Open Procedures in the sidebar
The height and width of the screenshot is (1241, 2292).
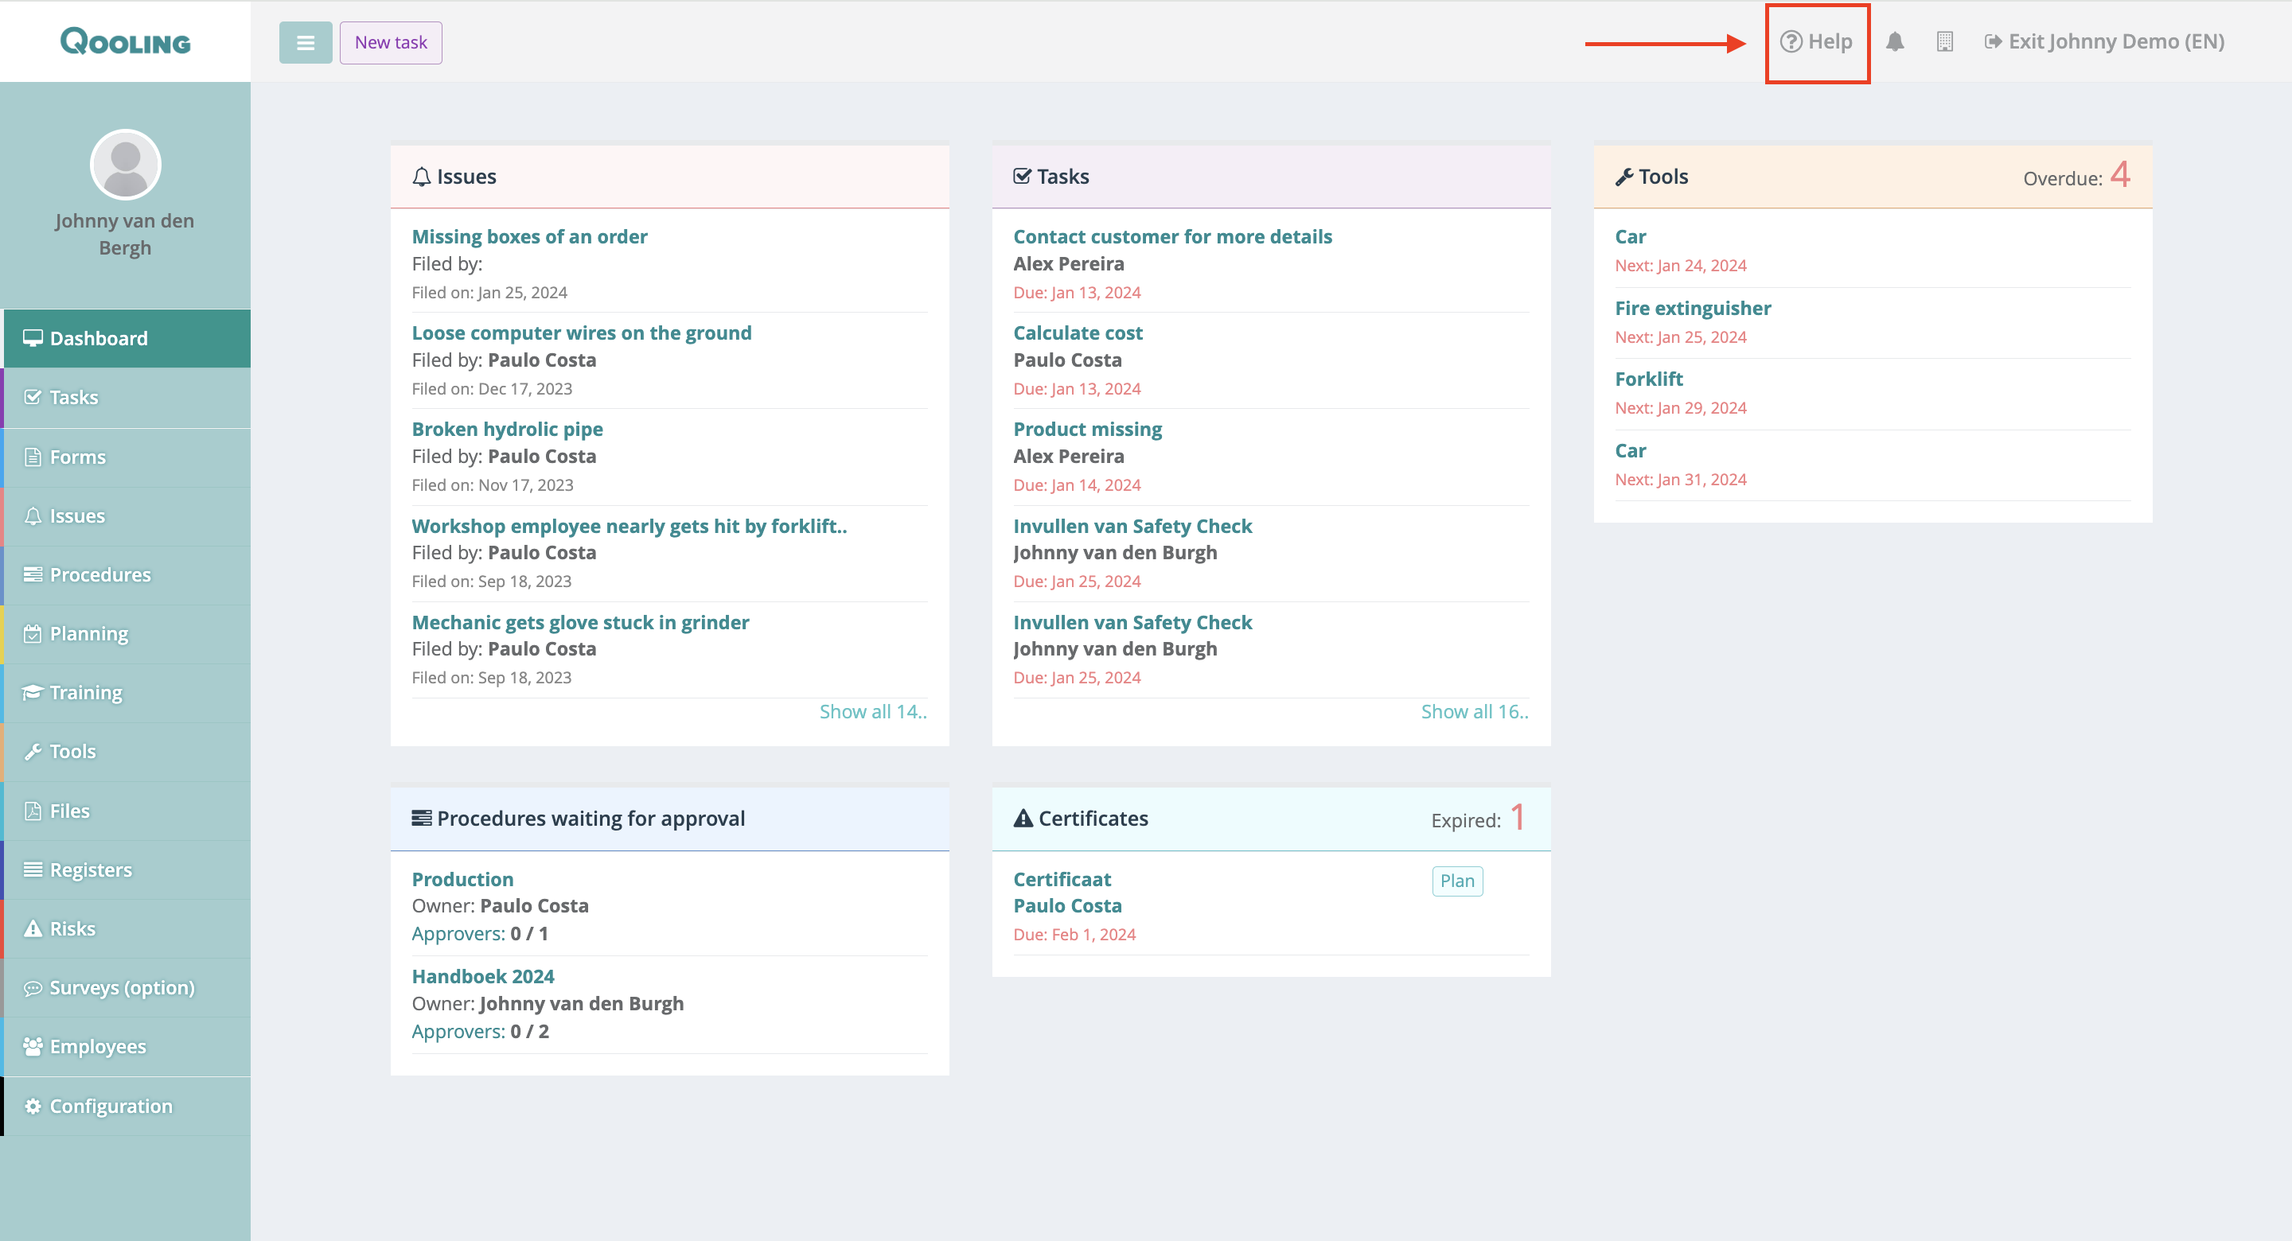pos(99,574)
